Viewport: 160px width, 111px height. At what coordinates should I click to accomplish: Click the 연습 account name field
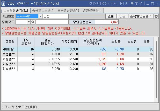(56, 16)
